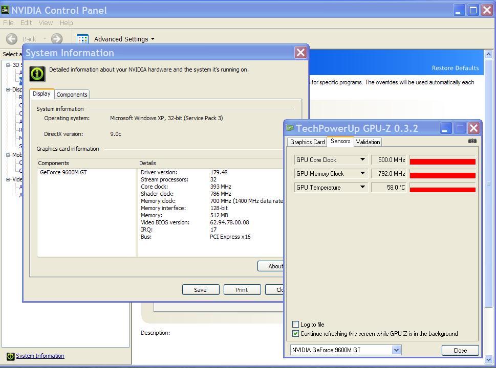
Task: Click the 393 MHz core clock value
Action: pyautogui.click(x=221, y=187)
